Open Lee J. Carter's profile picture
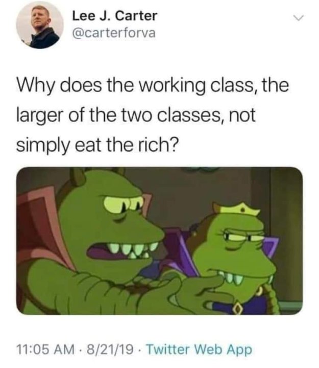The width and height of the screenshot is (319, 368). point(40,25)
